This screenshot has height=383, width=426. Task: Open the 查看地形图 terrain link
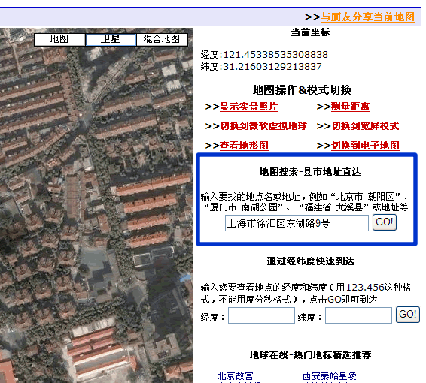pos(244,146)
